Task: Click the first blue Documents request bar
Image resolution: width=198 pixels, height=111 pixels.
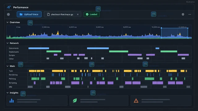Action: (x=39, y=48)
